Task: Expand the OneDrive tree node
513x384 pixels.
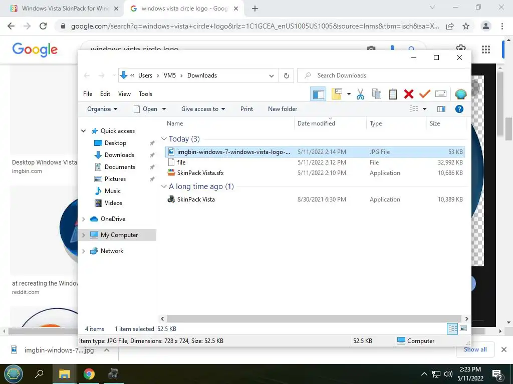Action: coord(84,219)
